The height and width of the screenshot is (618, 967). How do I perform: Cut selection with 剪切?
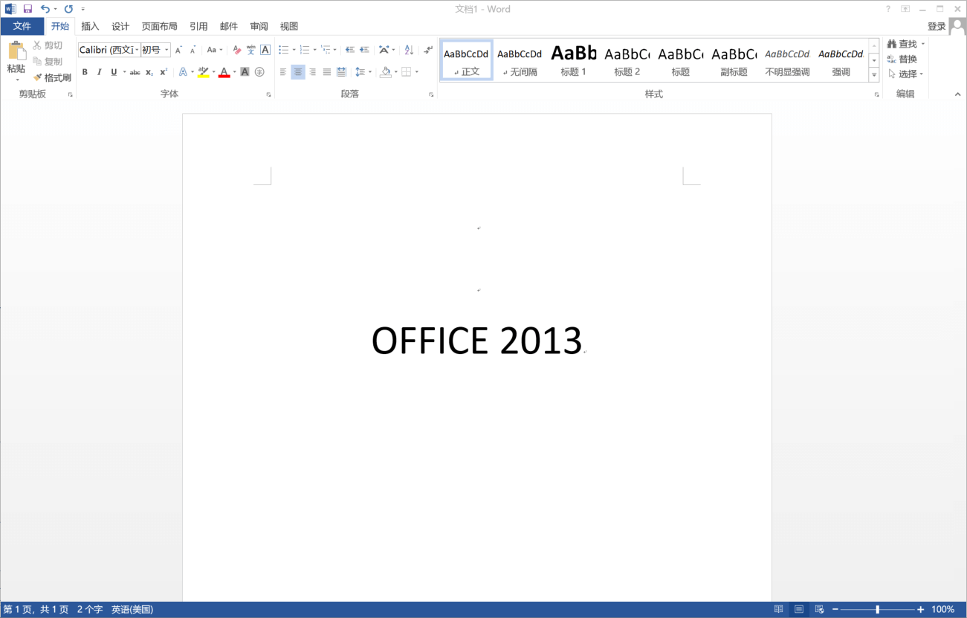point(48,45)
